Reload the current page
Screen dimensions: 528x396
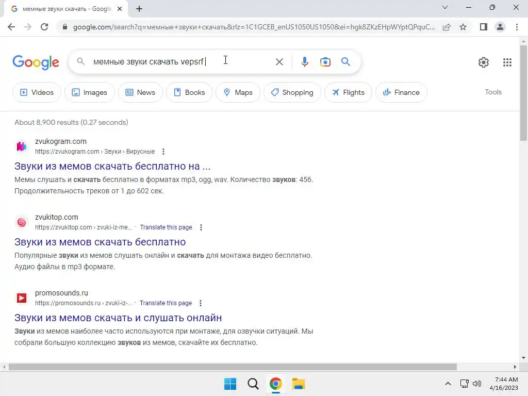pos(44,27)
